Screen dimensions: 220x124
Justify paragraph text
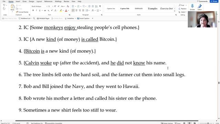coord(83,10)
